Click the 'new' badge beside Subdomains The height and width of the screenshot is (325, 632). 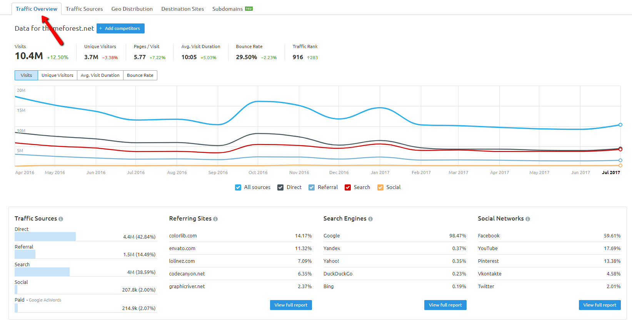pos(249,9)
